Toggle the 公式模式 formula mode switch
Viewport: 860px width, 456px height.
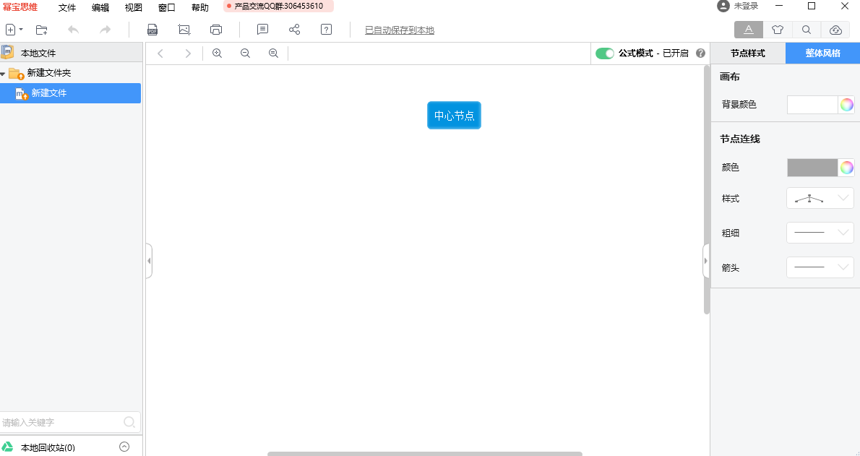[604, 53]
